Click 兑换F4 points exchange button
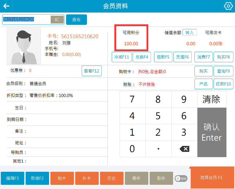The width and height of the screenshot is (235, 189). [x=142, y=57]
